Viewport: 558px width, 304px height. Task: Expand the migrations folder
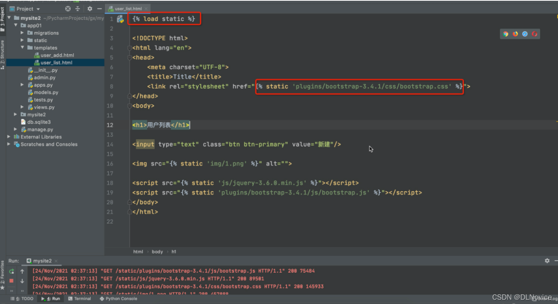23,33
